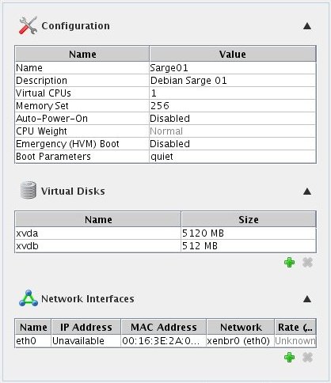Image resolution: width=331 pixels, height=383 pixels.
Task: Remove network interface using gray X icon
Action: pos(307,358)
